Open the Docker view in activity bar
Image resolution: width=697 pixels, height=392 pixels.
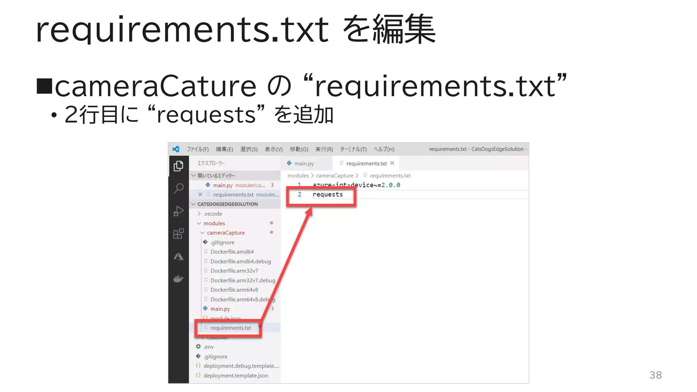(178, 279)
